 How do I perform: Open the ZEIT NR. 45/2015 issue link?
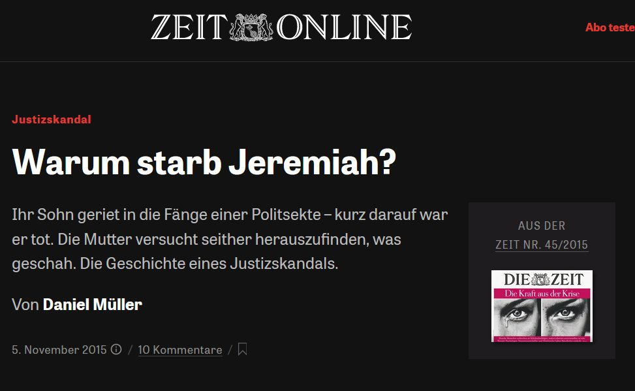click(x=542, y=245)
